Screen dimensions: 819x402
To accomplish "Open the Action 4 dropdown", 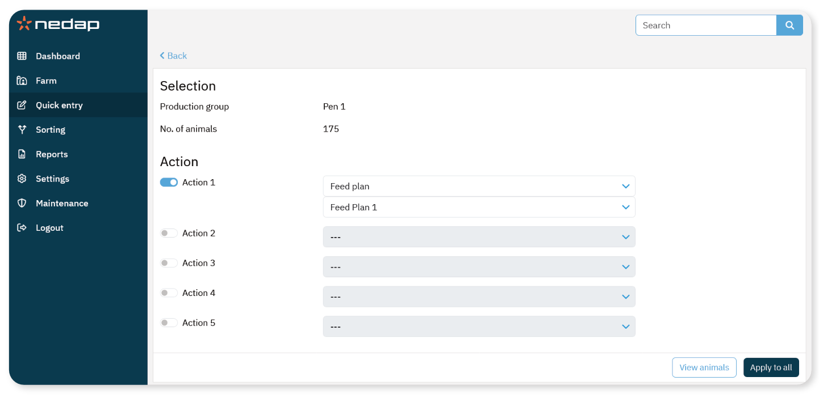I will click(479, 297).
